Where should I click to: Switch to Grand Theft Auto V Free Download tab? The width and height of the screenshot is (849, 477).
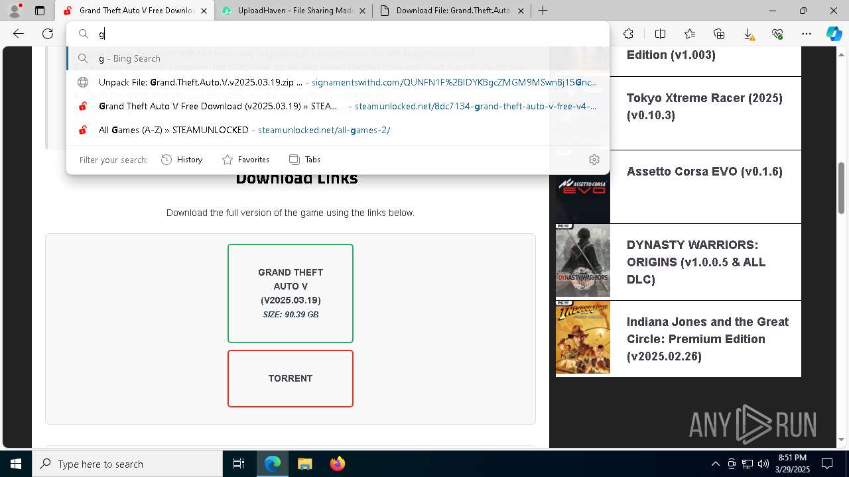[x=136, y=11]
